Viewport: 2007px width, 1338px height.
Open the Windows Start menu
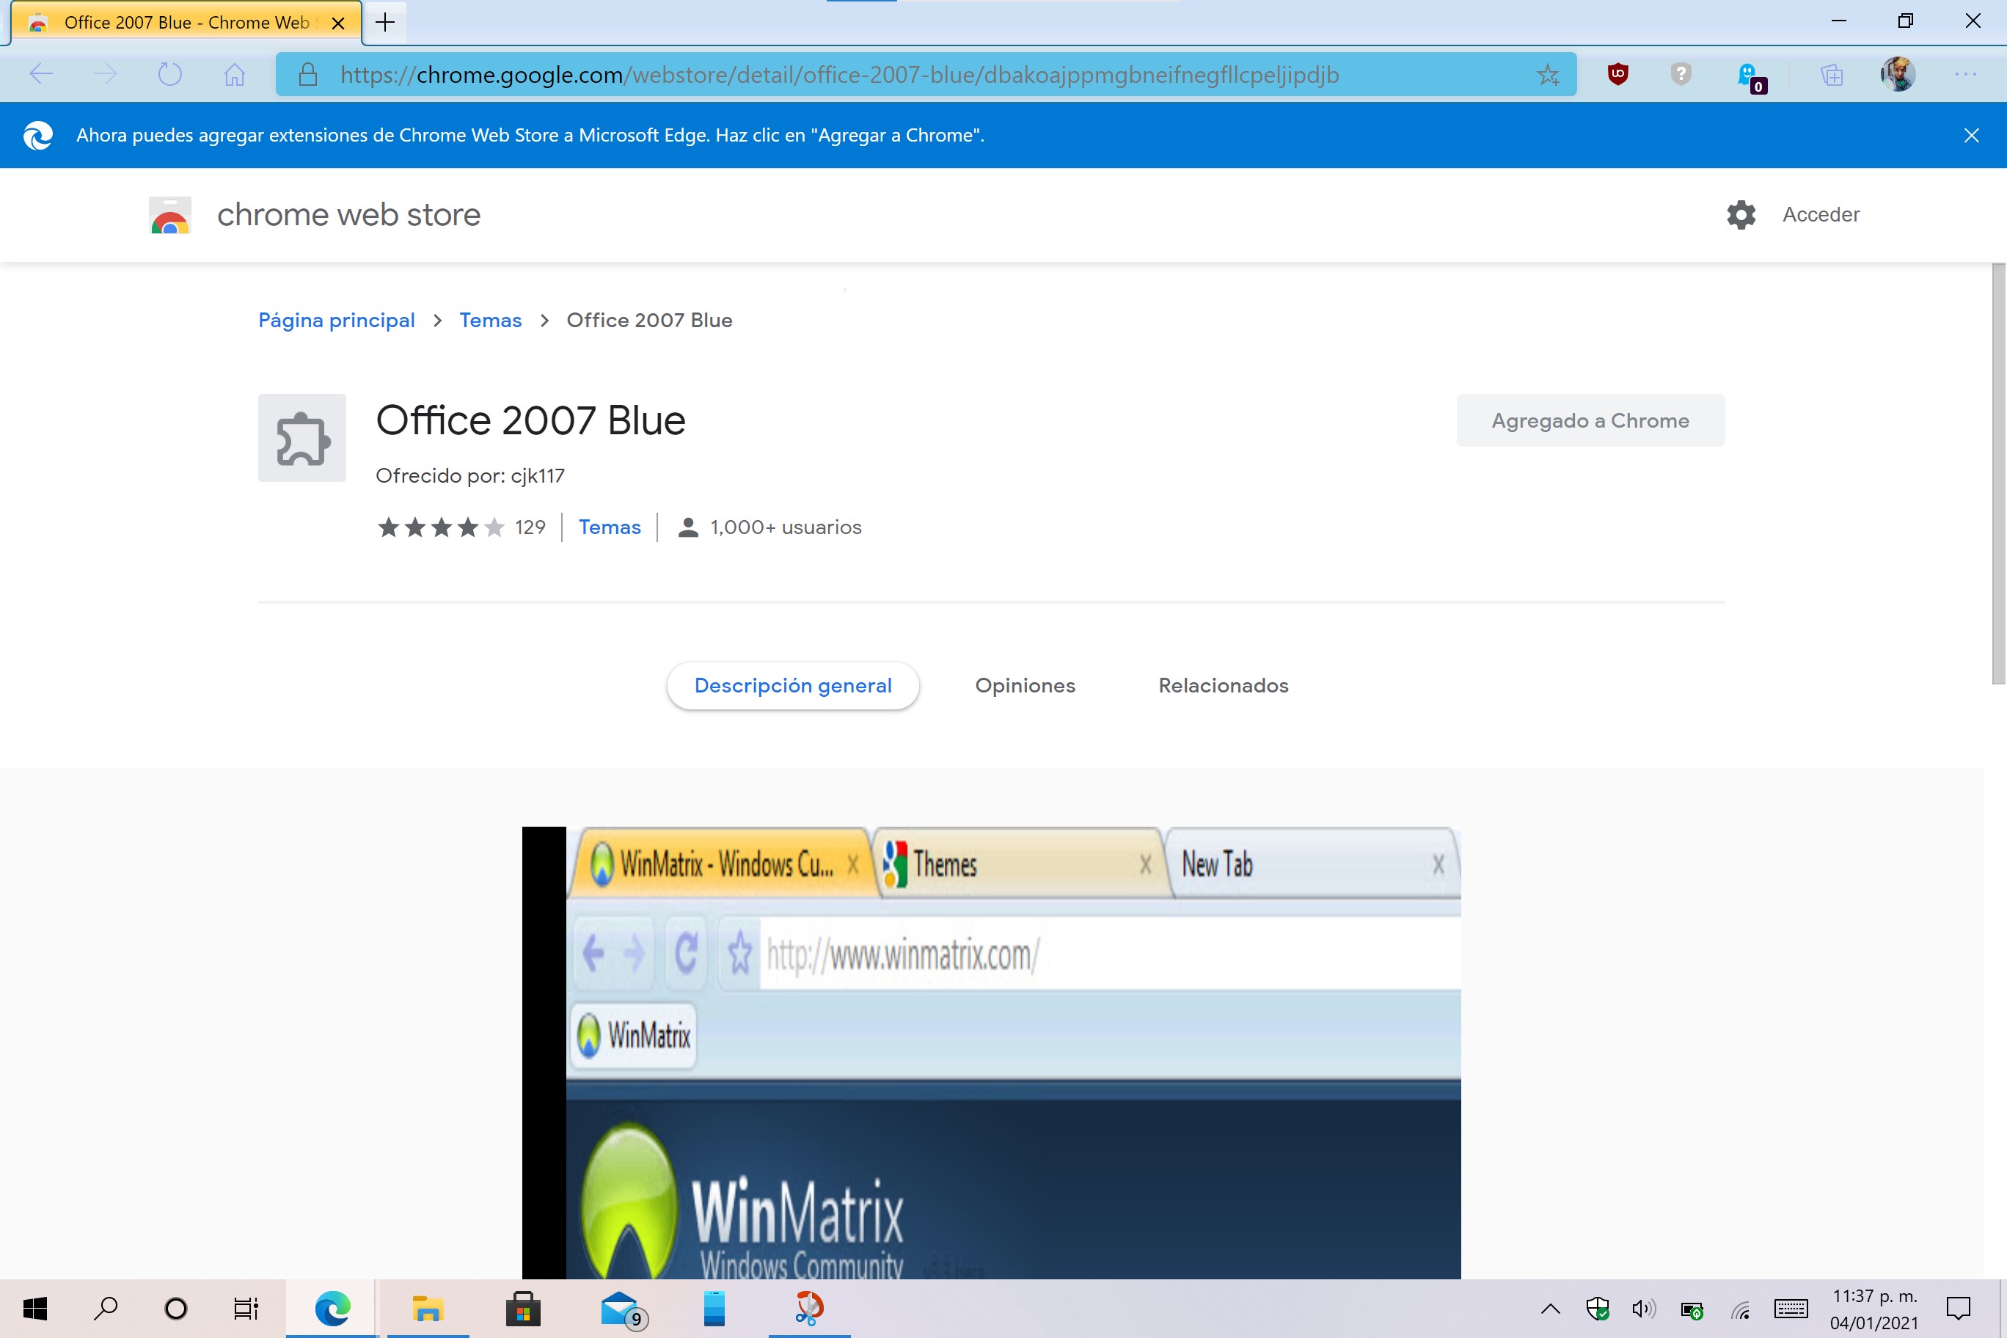[x=35, y=1308]
